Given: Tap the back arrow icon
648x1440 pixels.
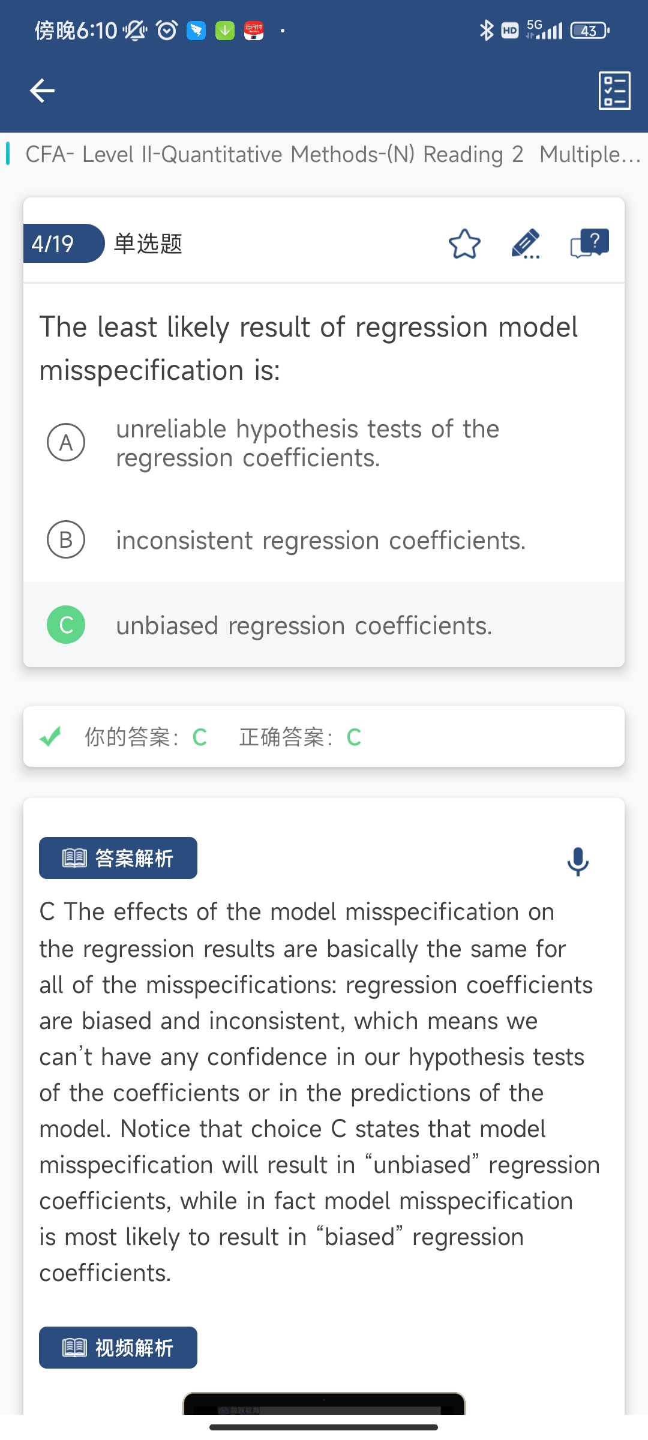Looking at the screenshot, I should (42, 91).
